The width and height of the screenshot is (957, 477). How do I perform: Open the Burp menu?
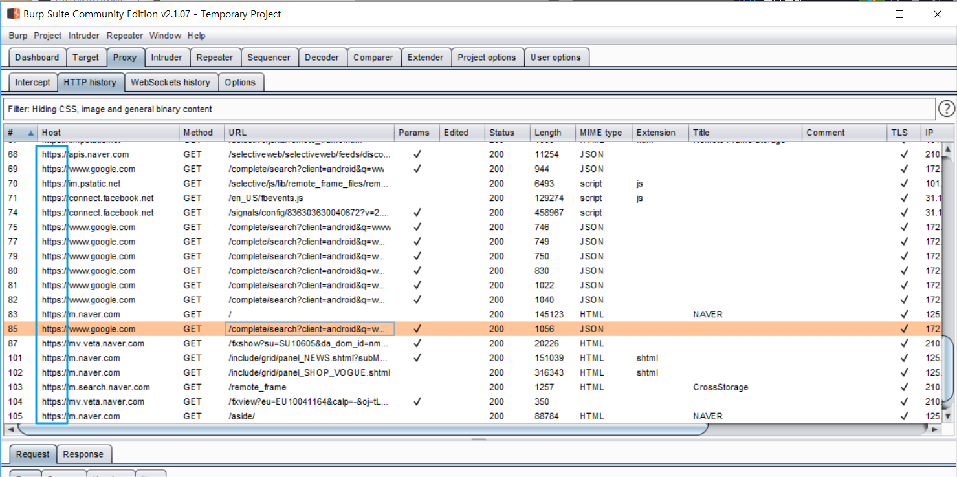[x=18, y=36]
